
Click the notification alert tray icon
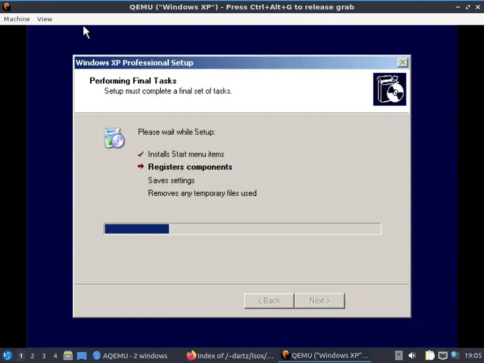(x=455, y=355)
